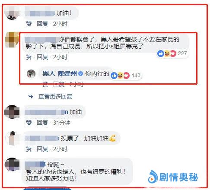Click the laughing emoji beside 227 reactions

(167, 54)
